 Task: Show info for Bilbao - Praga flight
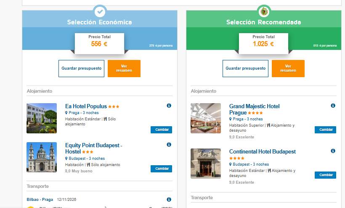(169, 200)
